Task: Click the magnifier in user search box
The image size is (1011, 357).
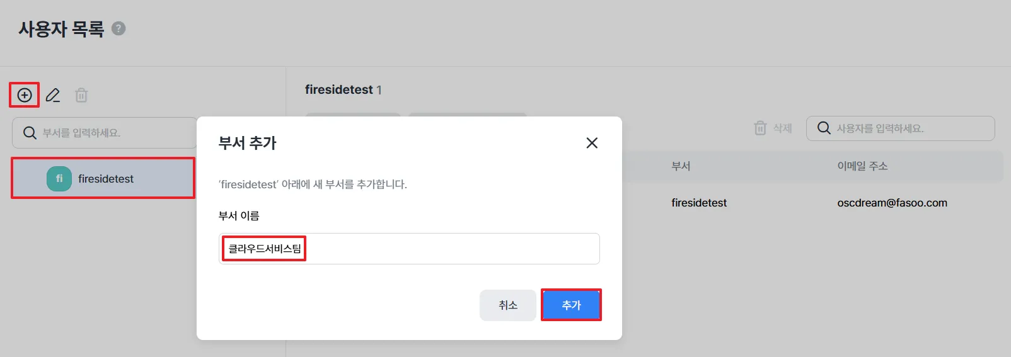Action: pos(824,128)
